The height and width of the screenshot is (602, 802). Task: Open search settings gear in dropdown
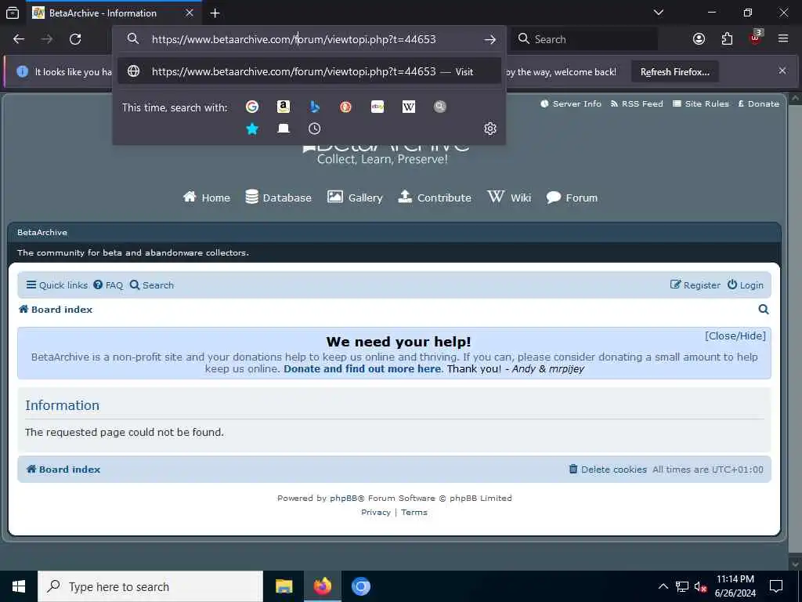pos(490,129)
